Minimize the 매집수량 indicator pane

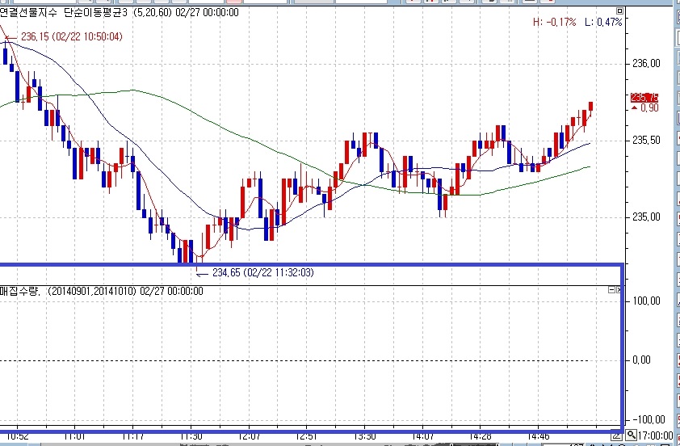click(x=611, y=290)
